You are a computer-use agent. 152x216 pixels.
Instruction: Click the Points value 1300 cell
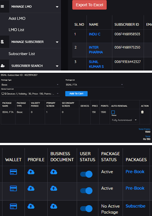(103, 112)
